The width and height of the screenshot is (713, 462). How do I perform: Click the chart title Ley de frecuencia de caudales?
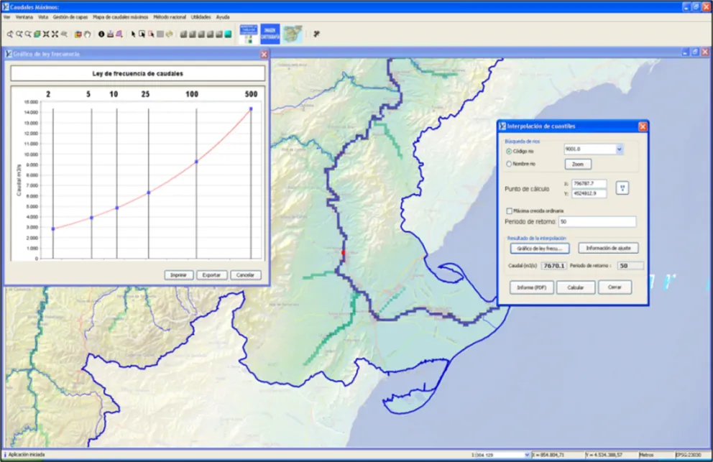coord(138,74)
